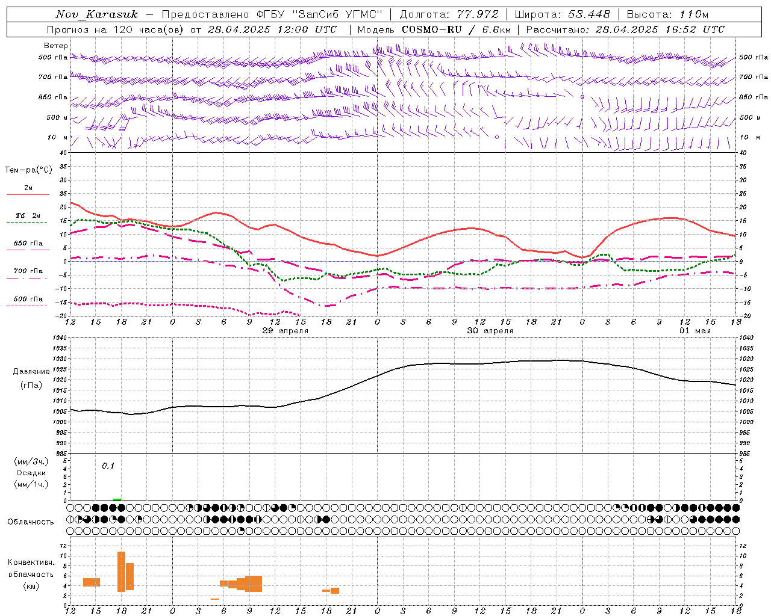Screen dimensions: 771x616
Task: Click the '500 гПа' dotted-line temperature legend entry
Action: point(28,299)
